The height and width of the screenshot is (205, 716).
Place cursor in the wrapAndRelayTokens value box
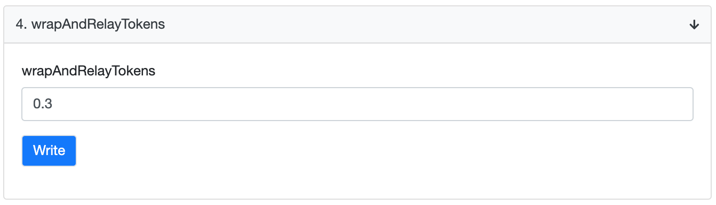pyautogui.click(x=357, y=104)
